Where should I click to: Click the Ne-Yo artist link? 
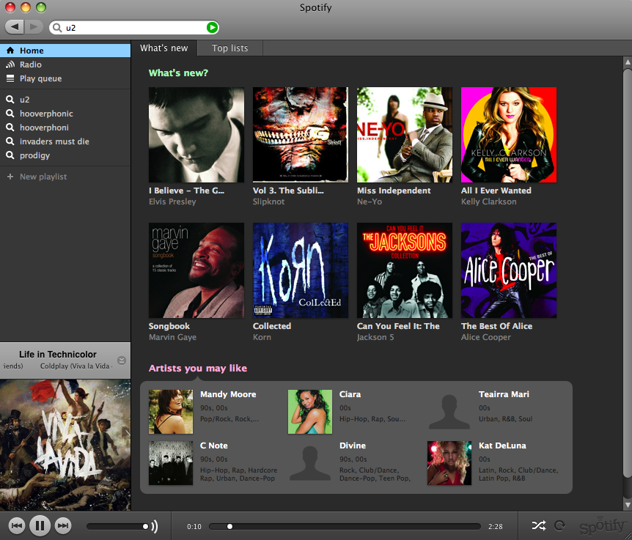point(370,201)
